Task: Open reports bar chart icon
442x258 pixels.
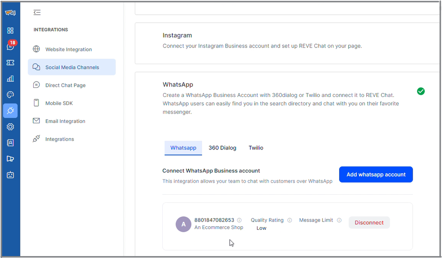Action: tap(10, 78)
